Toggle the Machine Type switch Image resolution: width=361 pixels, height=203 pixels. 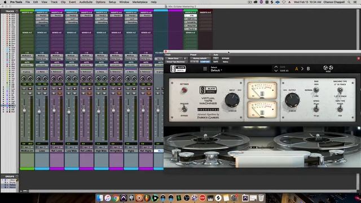click(x=340, y=90)
